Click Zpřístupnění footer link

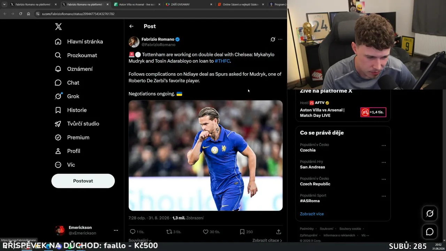click(x=309, y=235)
